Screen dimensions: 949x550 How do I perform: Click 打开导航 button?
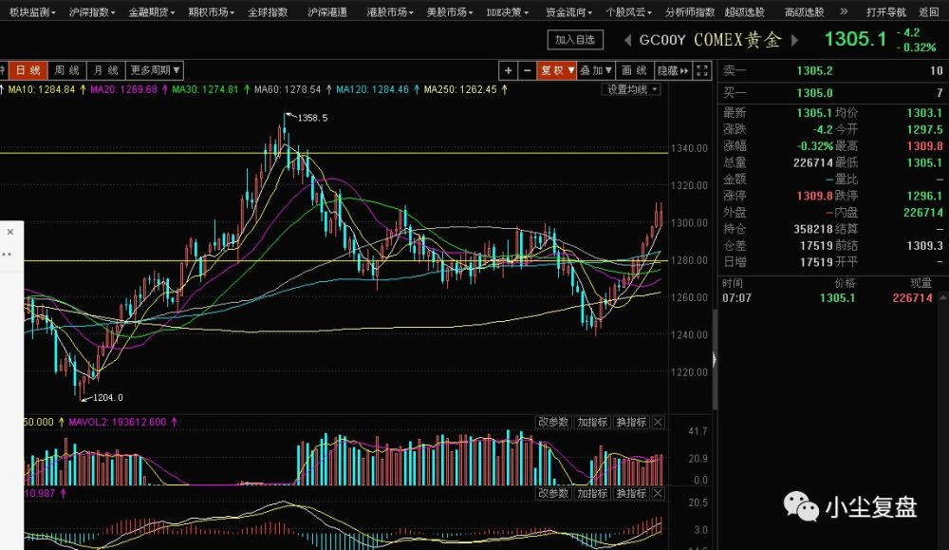(x=886, y=11)
